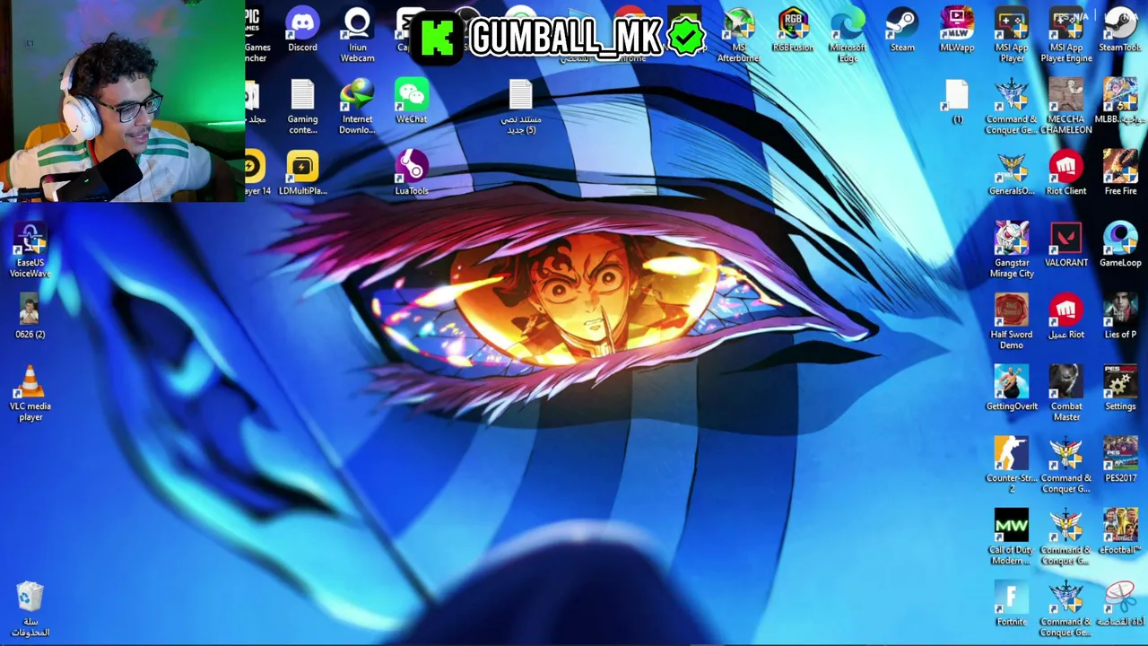Screen dimensions: 1148x646
Task: Click the عميل Riot shortcut
Action: click(1066, 317)
